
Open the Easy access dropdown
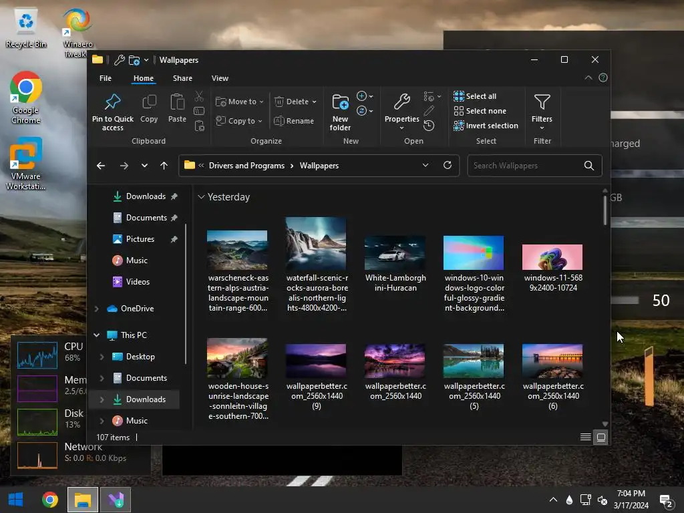[365, 111]
